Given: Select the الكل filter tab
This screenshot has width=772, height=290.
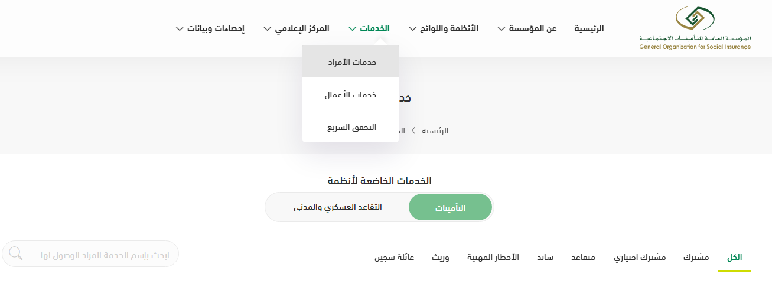Looking at the screenshot, I should [x=734, y=258].
